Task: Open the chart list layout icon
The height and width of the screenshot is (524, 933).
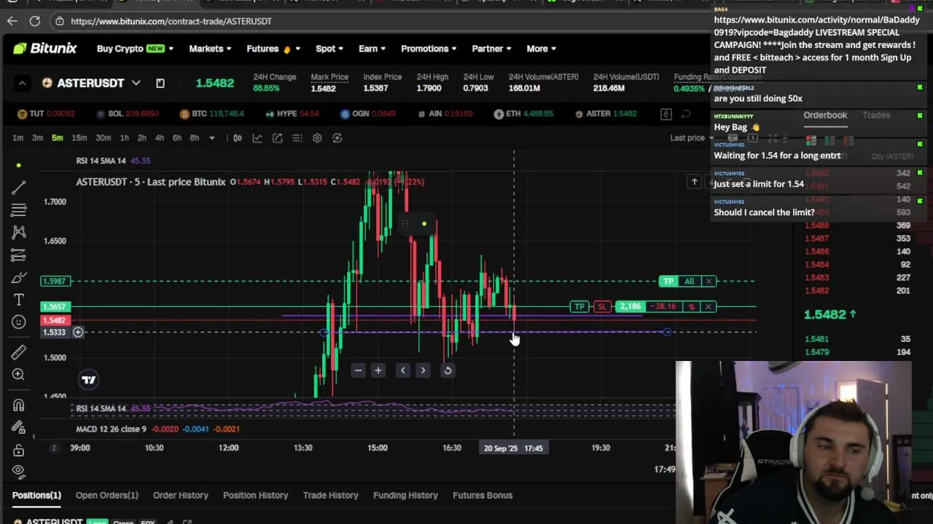Action: pos(297,138)
